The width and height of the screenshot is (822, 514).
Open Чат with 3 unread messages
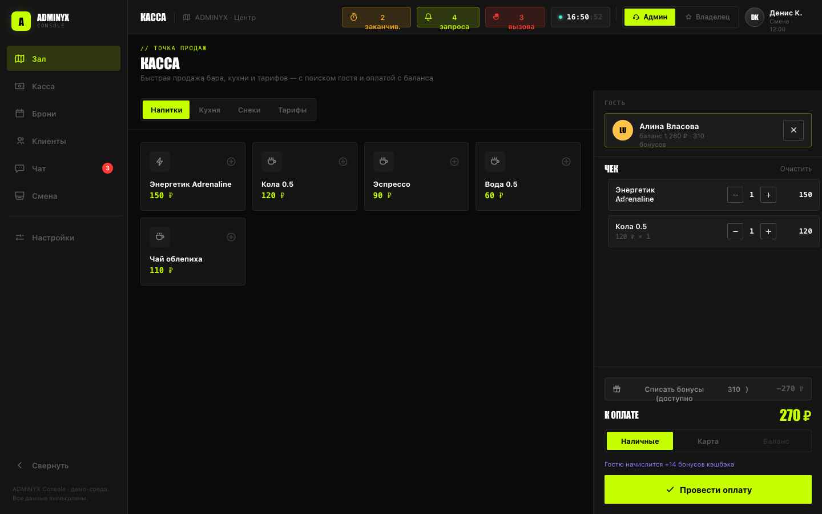63,168
